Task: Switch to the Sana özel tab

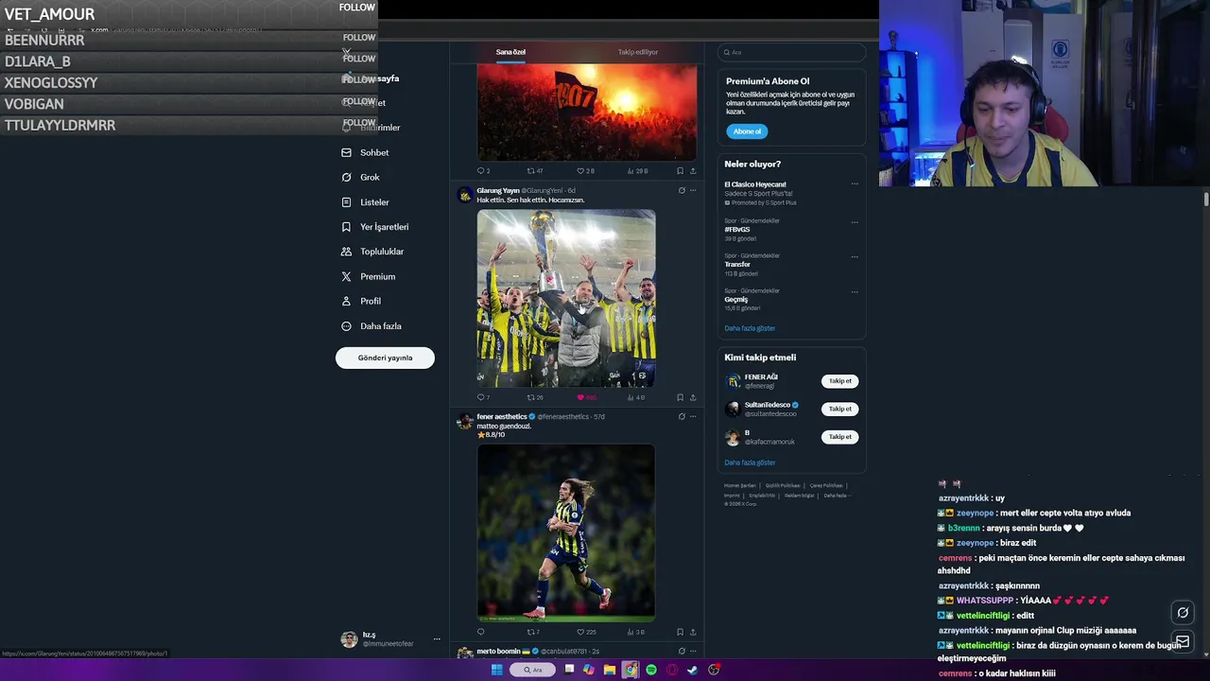Action: (x=510, y=52)
